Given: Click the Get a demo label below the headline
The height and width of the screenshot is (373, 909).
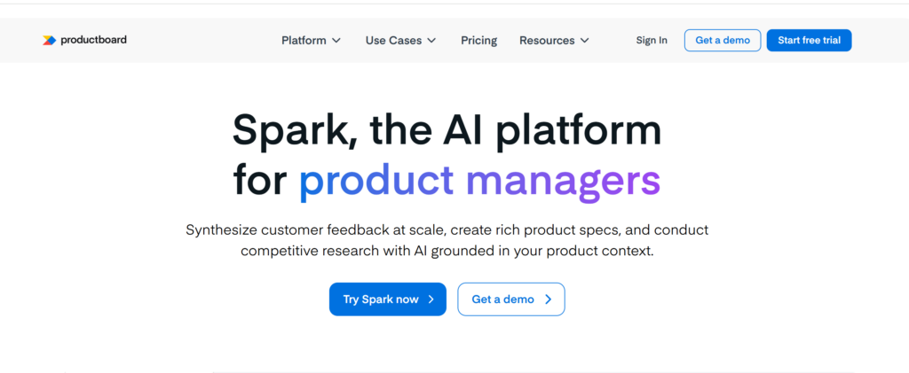Looking at the screenshot, I should click(x=502, y=299).
